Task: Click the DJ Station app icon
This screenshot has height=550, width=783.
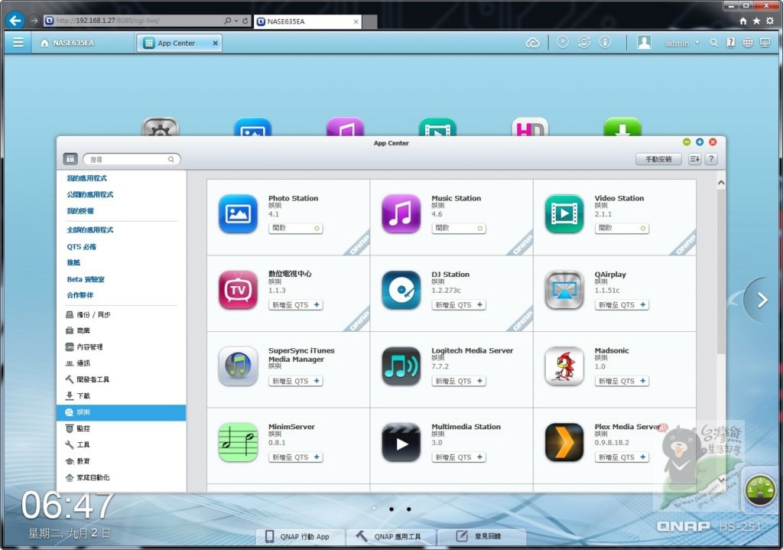Action: pos(401,290)
